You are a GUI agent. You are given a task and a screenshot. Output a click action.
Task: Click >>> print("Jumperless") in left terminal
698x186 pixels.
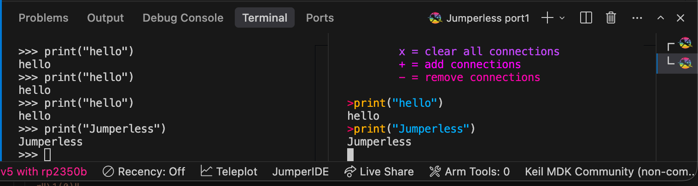click(x=92, y=128)
